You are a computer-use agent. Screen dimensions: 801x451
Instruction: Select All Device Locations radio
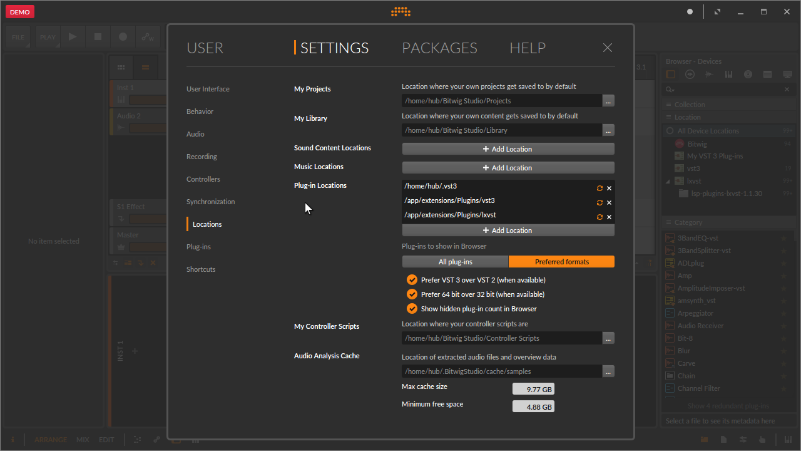pyautogui.click(x=670, y=131)
